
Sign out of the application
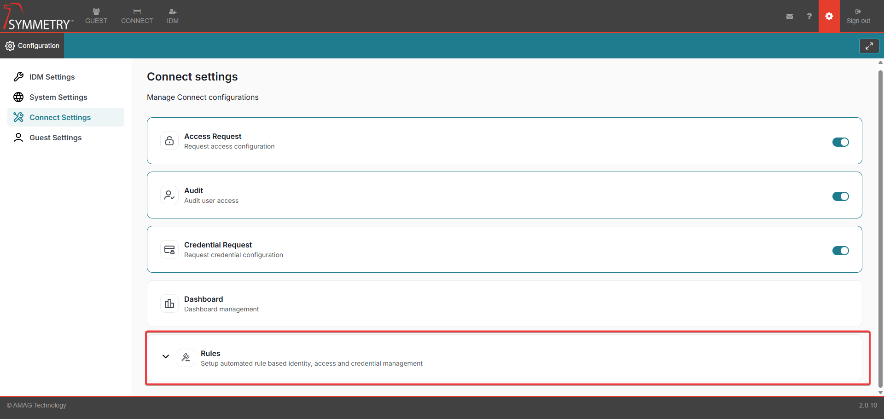(858, 16)
